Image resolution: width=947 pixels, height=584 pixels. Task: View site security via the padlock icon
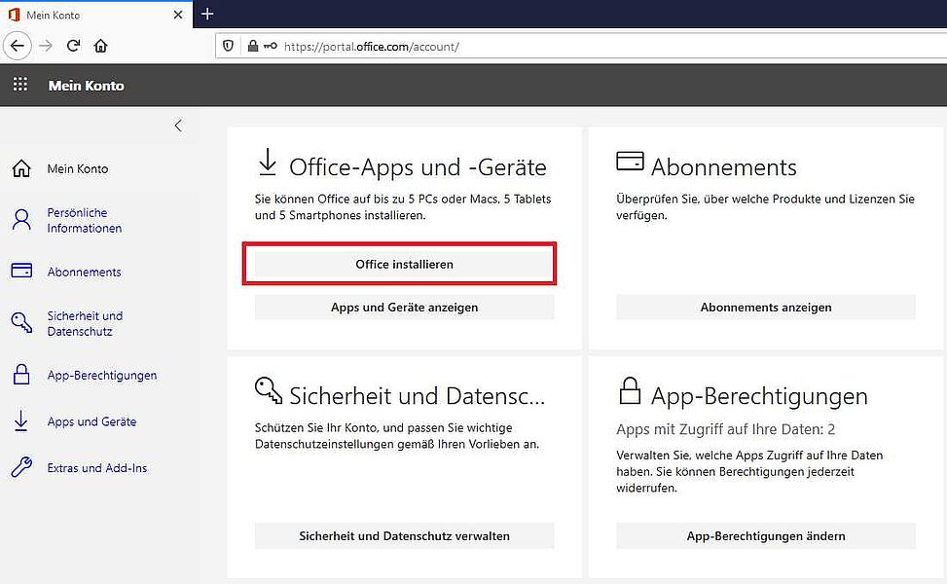pyautogui.click(x=253, y=46)
